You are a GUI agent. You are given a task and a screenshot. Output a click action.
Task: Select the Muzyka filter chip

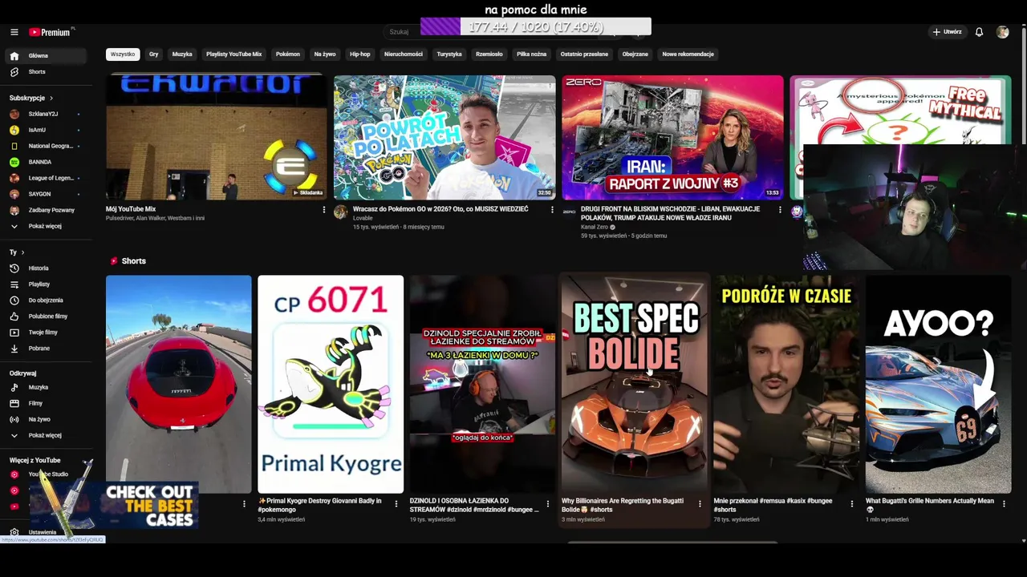[x=182, y=54]
